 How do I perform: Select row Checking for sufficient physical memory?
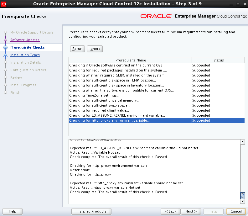coord(157,100)
